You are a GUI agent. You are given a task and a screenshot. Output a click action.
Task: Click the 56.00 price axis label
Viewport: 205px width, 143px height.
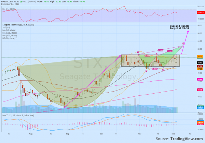(x=200, y=33)
